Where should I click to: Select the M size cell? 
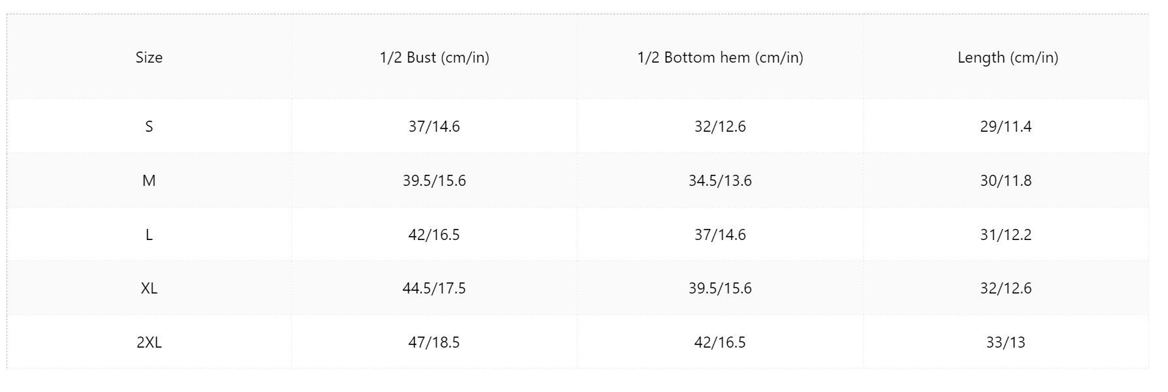tap(149, 181)
